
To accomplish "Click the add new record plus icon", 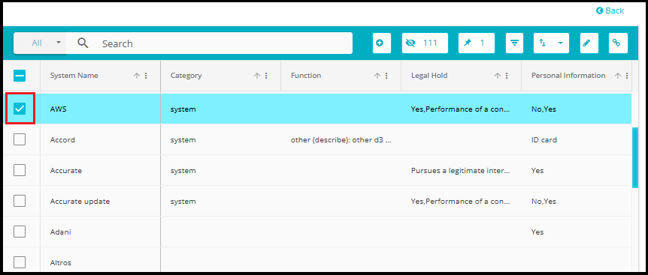I will tap(381, 43).
